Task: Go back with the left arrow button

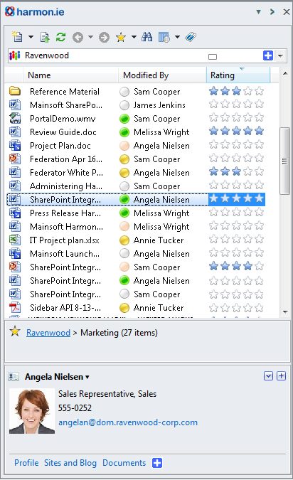Action: (78, 38)
